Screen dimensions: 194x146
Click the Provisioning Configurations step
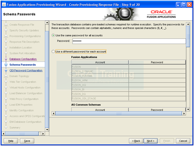coord(25,36)
